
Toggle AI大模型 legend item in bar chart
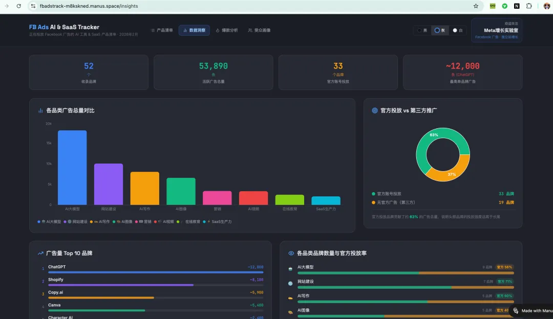tap(49, 221)
